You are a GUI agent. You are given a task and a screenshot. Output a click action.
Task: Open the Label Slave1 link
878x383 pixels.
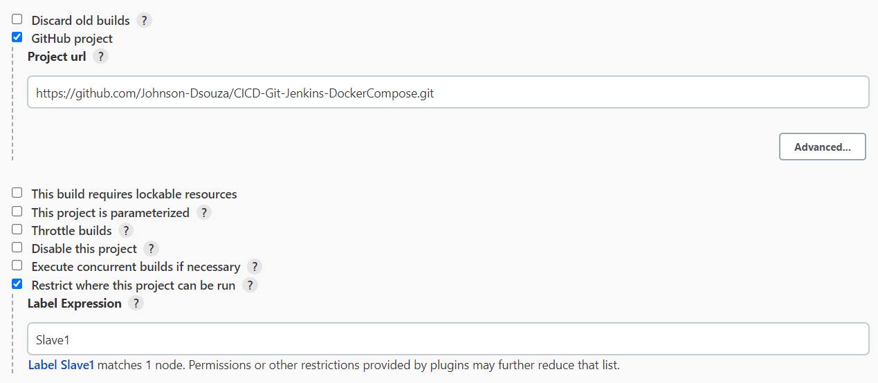(62, 364)
